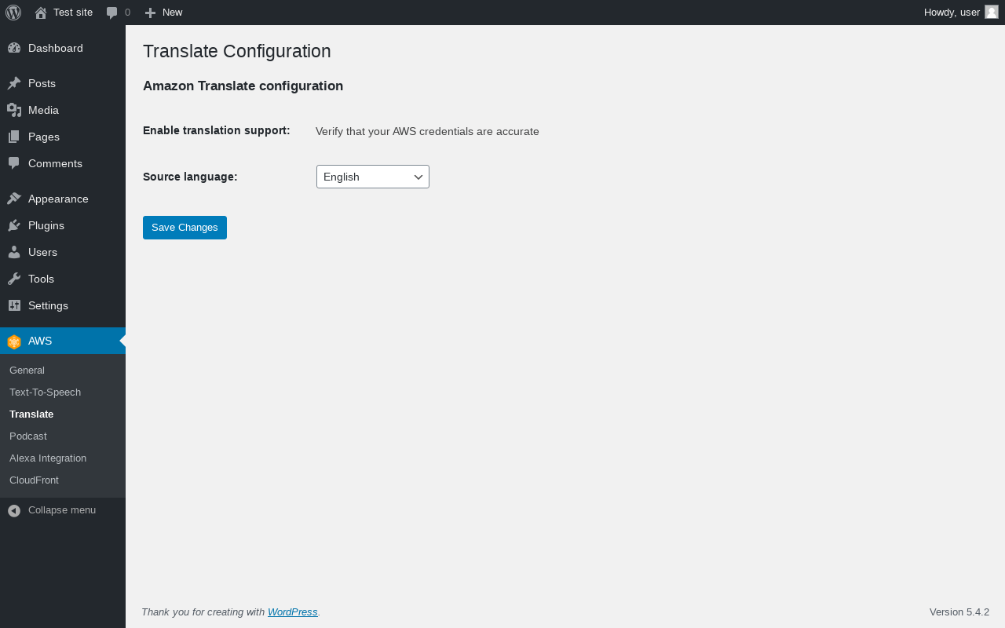Click the plus New content icon
Image resolution: width=1005 pixels, height=628 pixels.
150,13
